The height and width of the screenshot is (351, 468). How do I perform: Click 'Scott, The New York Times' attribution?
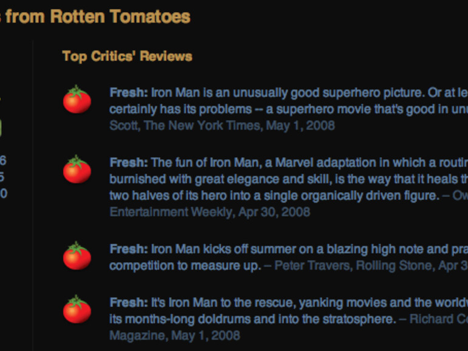click(222, 126)
